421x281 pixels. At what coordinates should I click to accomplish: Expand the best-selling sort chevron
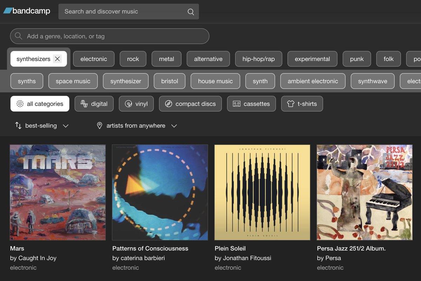click(66, 126)
